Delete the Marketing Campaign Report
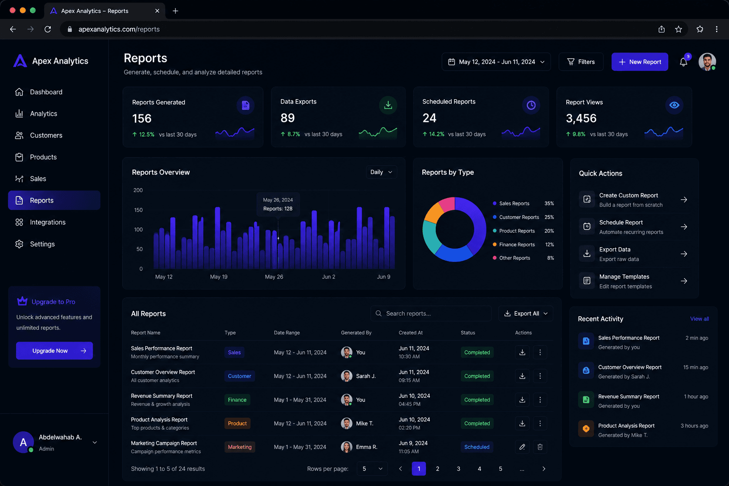 [540, 447]
